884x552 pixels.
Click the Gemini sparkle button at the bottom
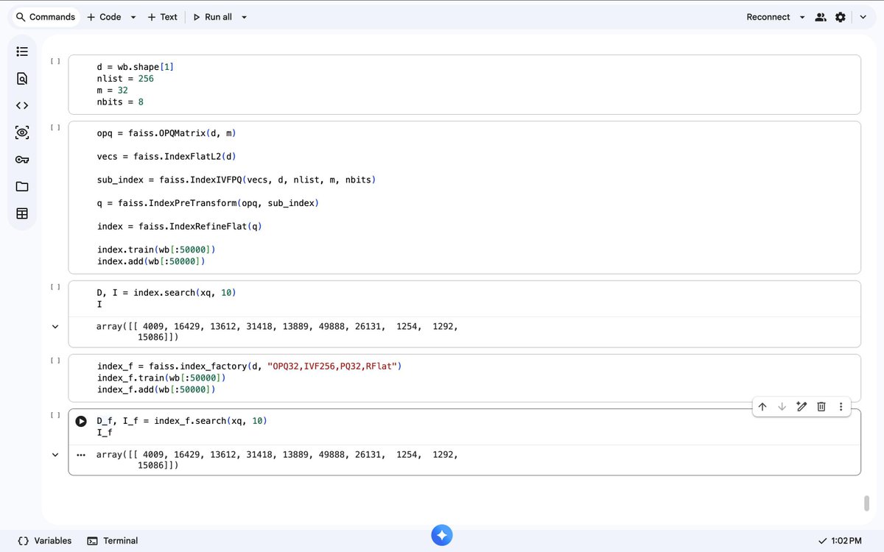(442, 536)
